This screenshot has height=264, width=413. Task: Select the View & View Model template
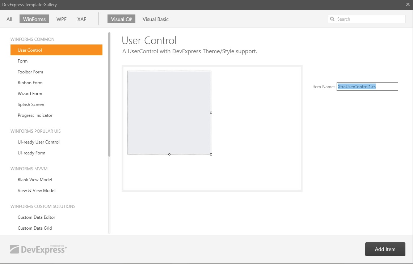click(x=56, y=191)
